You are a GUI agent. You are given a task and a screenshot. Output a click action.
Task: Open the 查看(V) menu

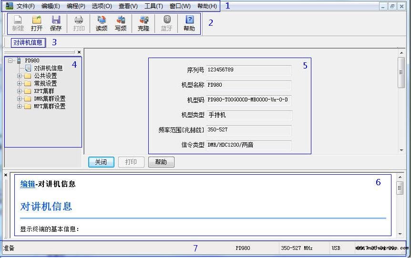tap(128, 6)
